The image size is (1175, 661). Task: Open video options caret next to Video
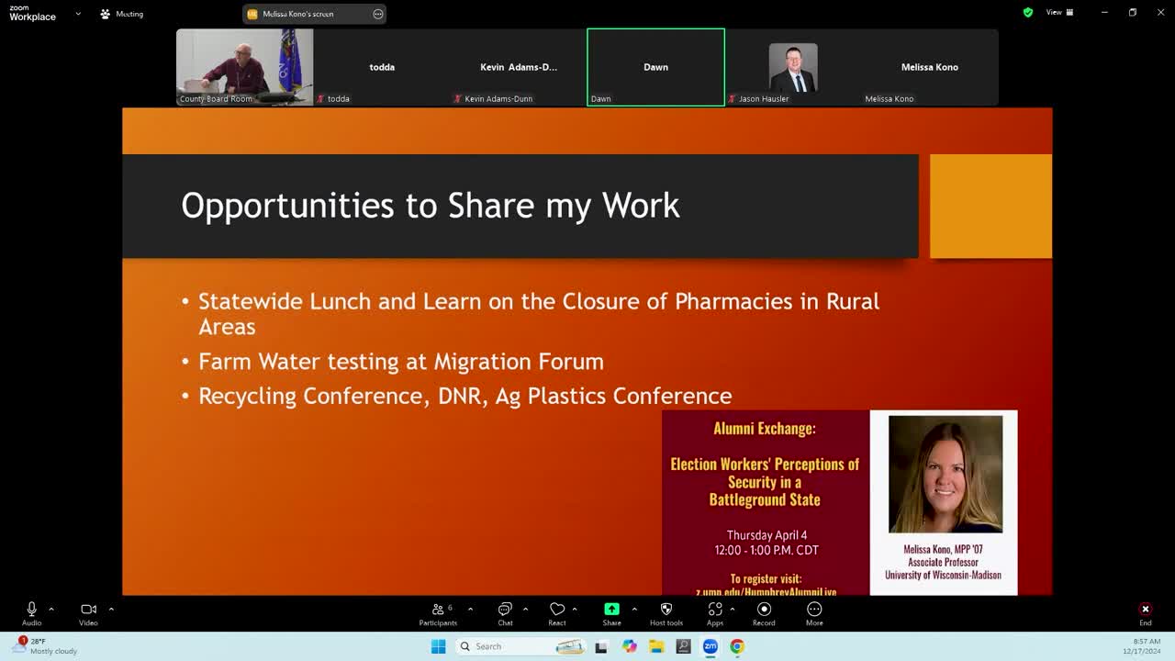[x=111, y=609]
